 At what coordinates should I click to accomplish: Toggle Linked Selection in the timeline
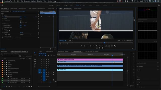point(45,55)
